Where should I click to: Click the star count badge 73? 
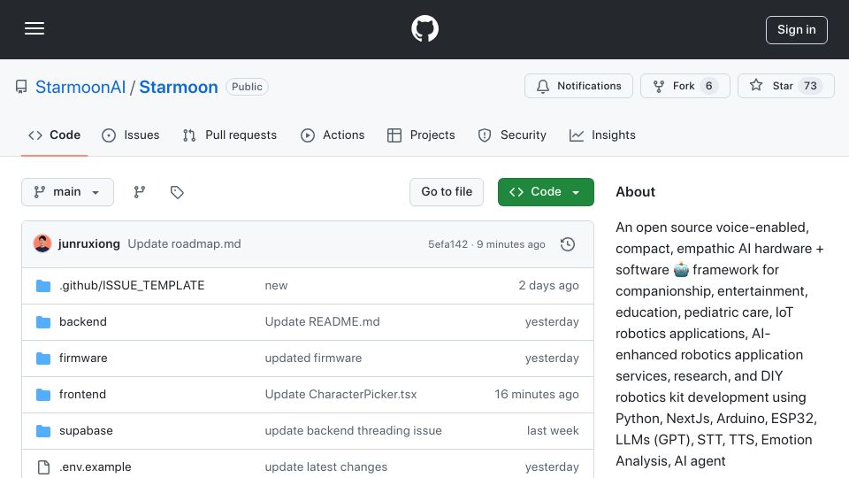click(810, 86)
